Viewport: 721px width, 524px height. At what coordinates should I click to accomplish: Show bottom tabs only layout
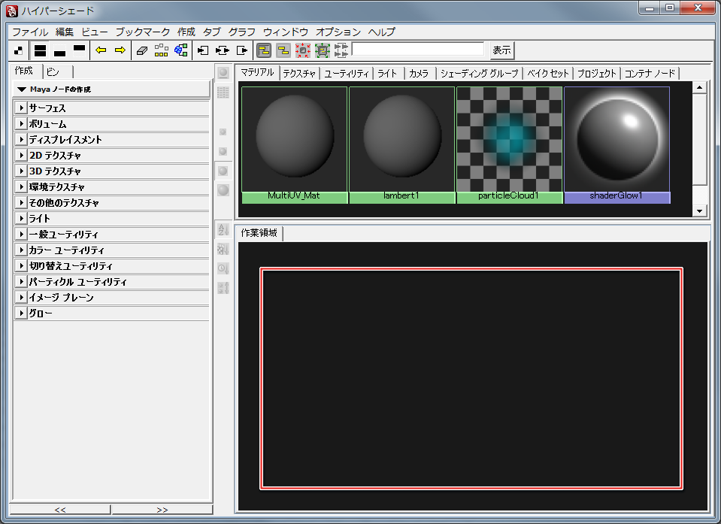tap(59, 50)
